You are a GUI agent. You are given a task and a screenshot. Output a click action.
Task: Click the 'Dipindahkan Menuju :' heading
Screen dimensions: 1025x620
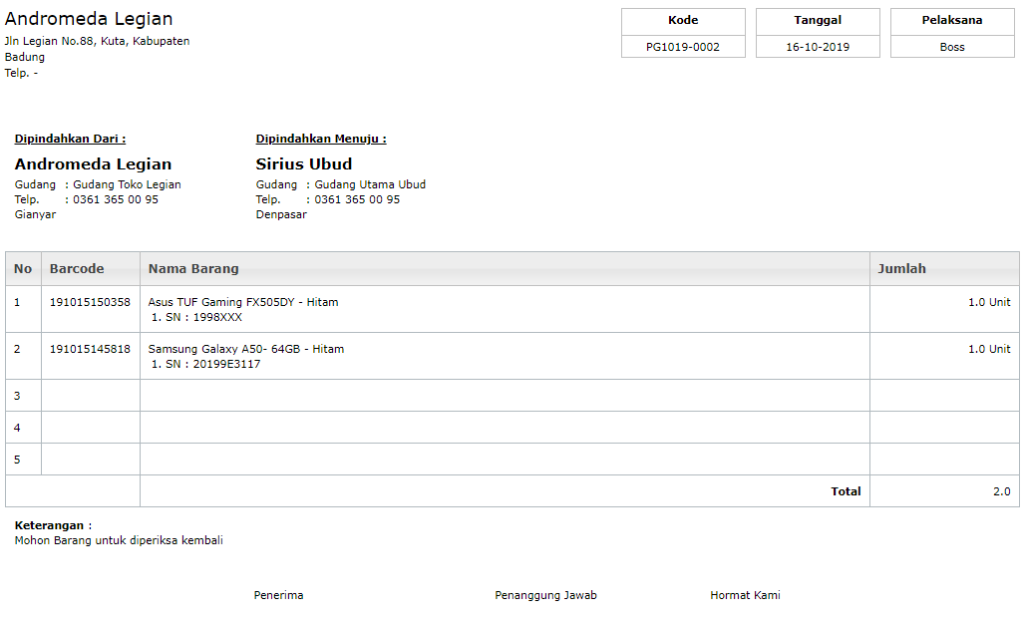pyautogui.click(x=321, y=139)
